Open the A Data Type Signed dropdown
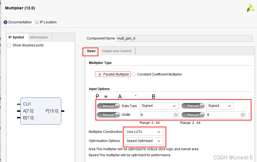257x162 pixels. coord(159,106)
